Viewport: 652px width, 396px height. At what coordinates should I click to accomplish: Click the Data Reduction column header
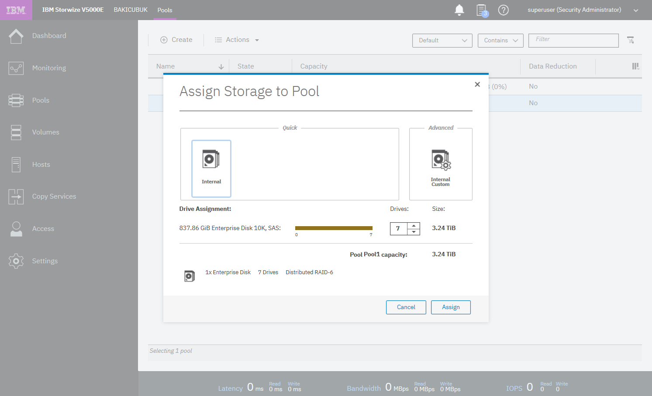tap(553, 66)
